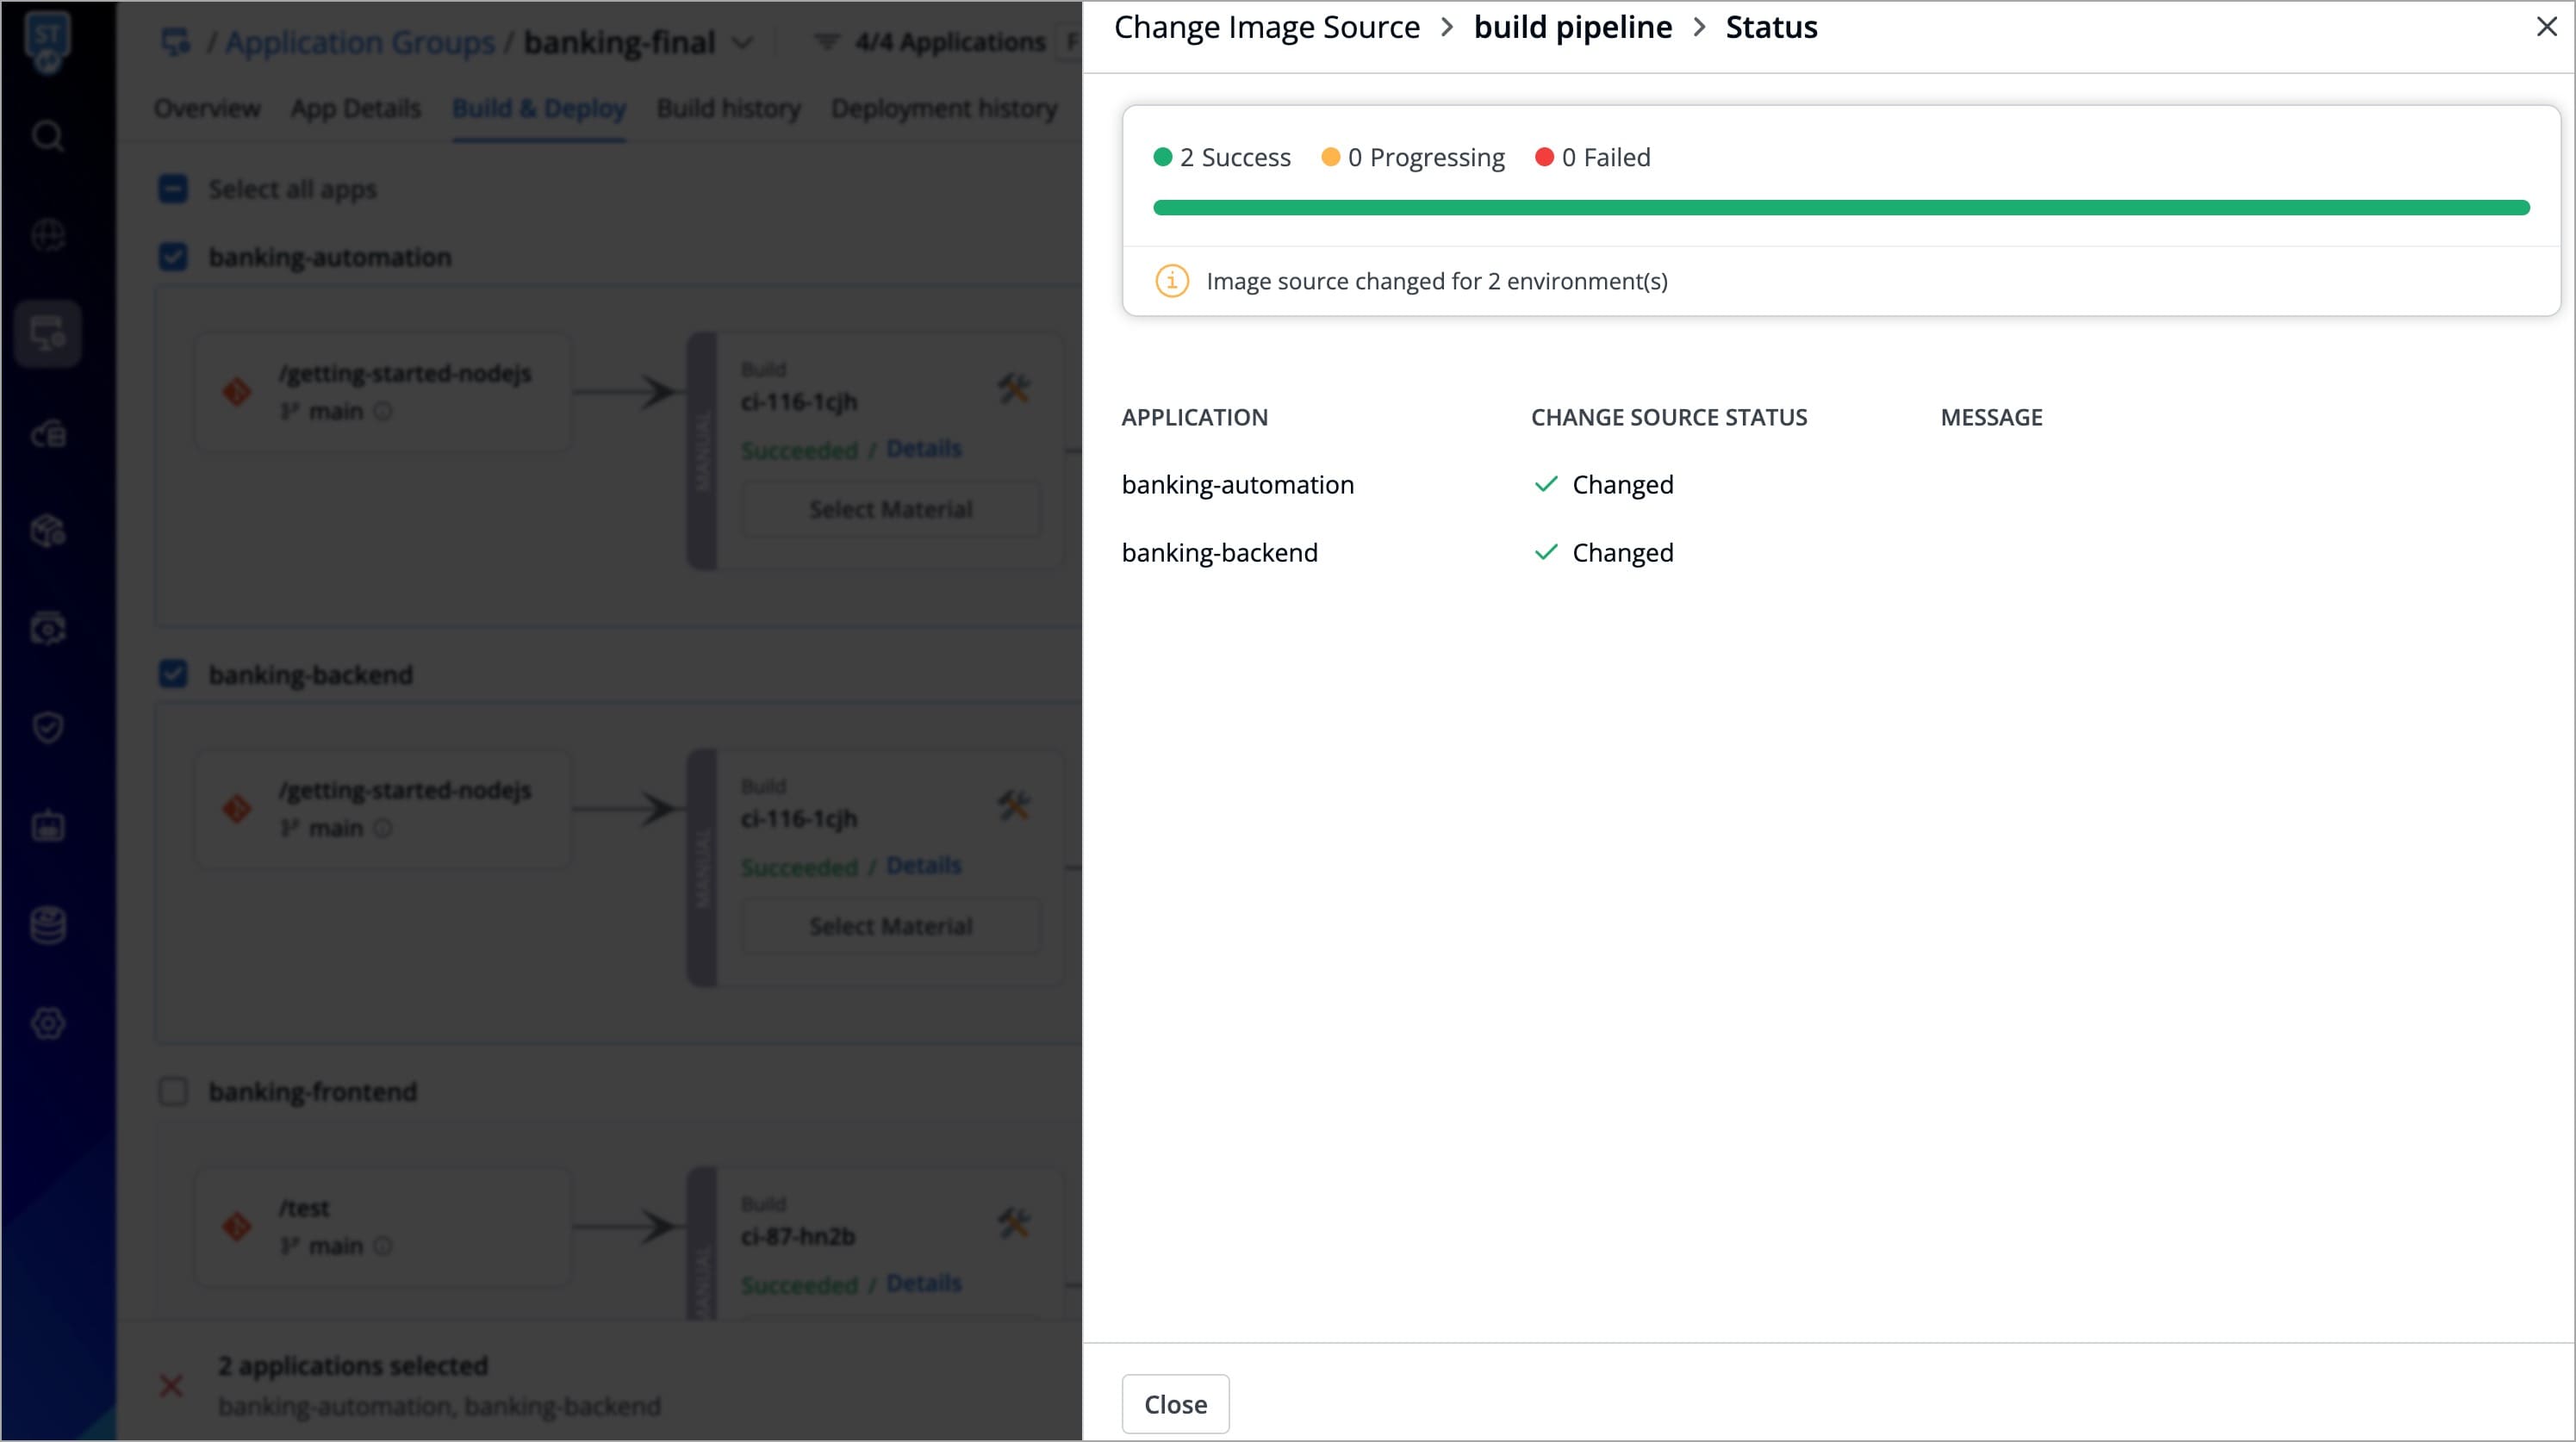Check the banking-frontend checkbox
2576x1442 pixels.
click(173, 1091)
